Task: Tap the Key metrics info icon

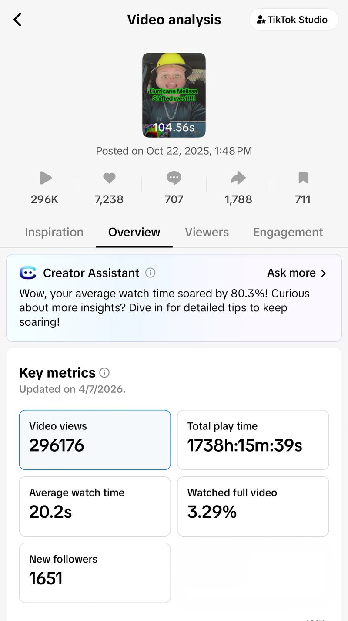Action: coord(104,373)
